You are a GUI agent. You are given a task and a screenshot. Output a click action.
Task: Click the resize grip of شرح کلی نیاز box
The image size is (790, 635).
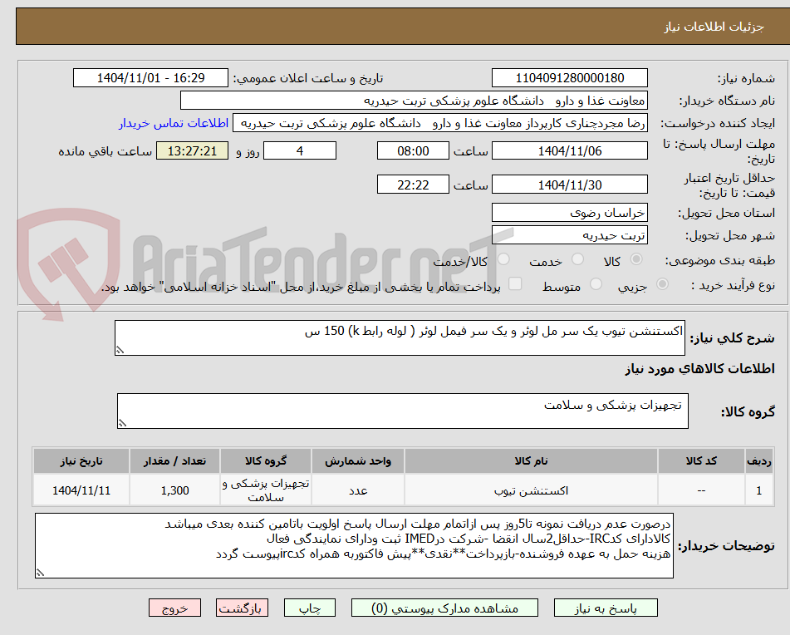(x=120, y=350)
